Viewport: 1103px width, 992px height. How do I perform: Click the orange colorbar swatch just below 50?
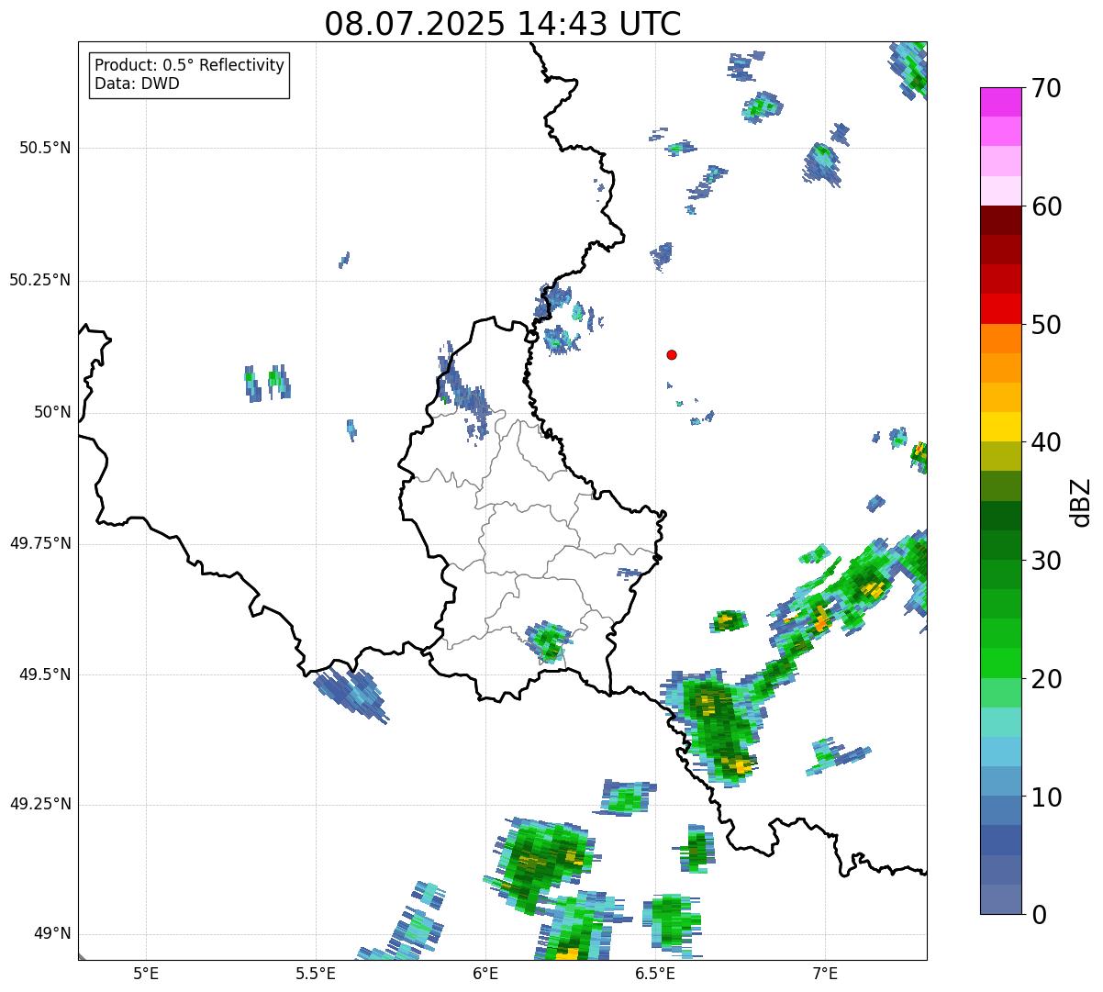click(1000, 339)
